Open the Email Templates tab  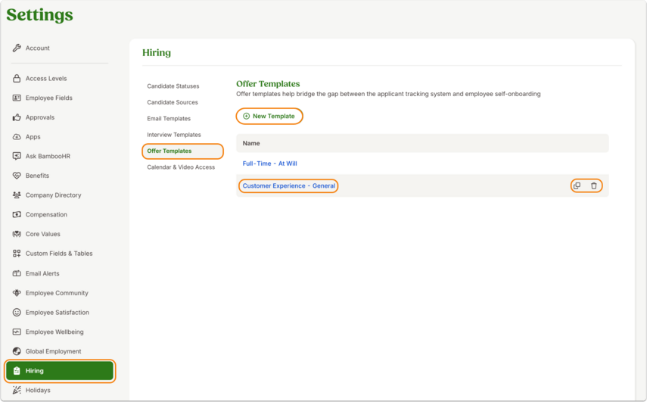[x=169, y=118]
